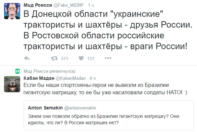Image resolution: width=197 pixels, height=132 pixels.
Task: Like the first tweet with heart icon
Action: [81, 58]
